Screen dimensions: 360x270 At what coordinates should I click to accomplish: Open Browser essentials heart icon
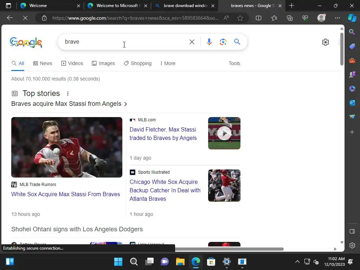click(305, 18)
